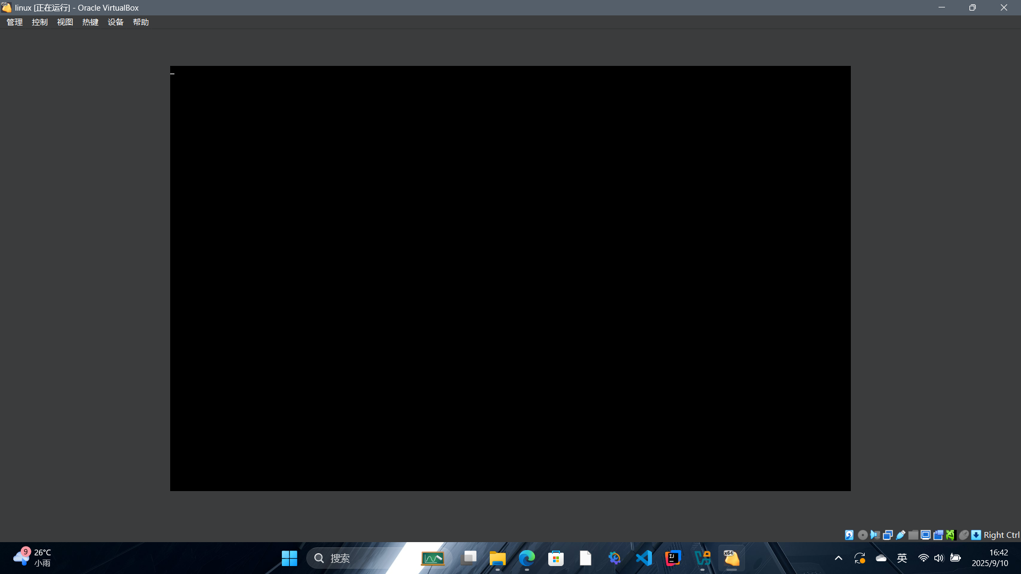1021x574 pixels.
Task: Click the network adapters status icon
Action: tap(888, 535)
